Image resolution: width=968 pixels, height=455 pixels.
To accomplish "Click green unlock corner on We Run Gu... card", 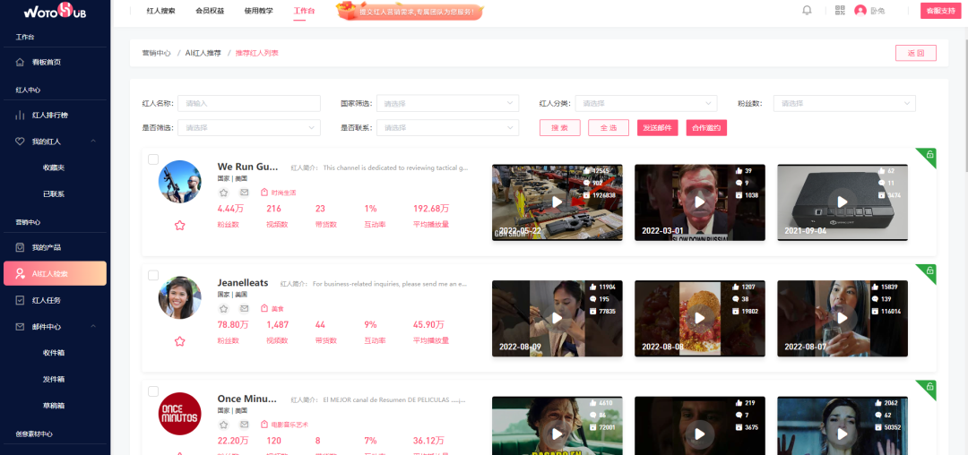I will coord(929,155).
